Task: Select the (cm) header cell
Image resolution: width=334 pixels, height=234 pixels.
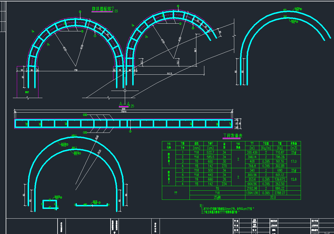Action: 210,148
